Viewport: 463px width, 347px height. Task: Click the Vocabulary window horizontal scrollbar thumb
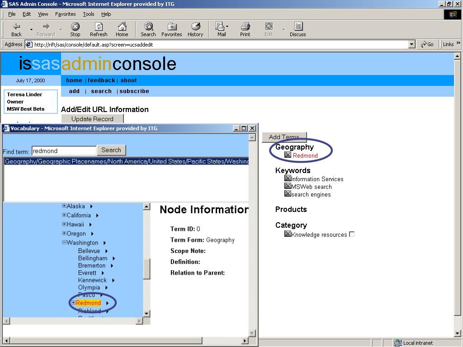(106, 341)
